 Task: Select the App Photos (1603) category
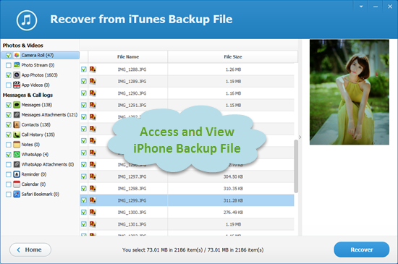pyautogui.click(x=39, y=75)
